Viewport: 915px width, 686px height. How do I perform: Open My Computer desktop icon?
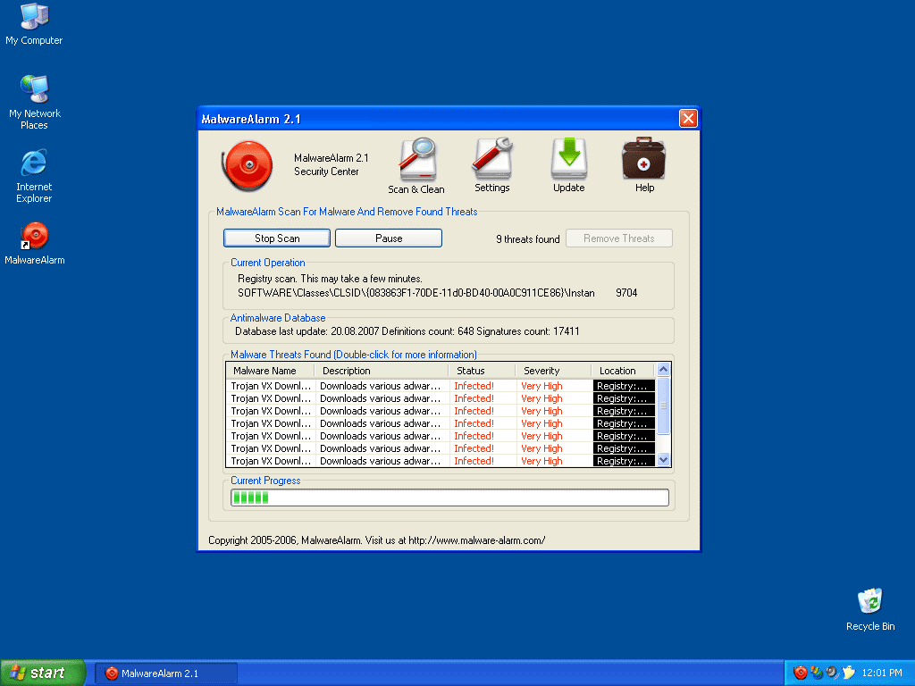click(x=34, y=17)
